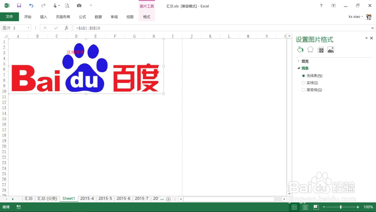Open Fill & Line pane icon

[300, 50]
